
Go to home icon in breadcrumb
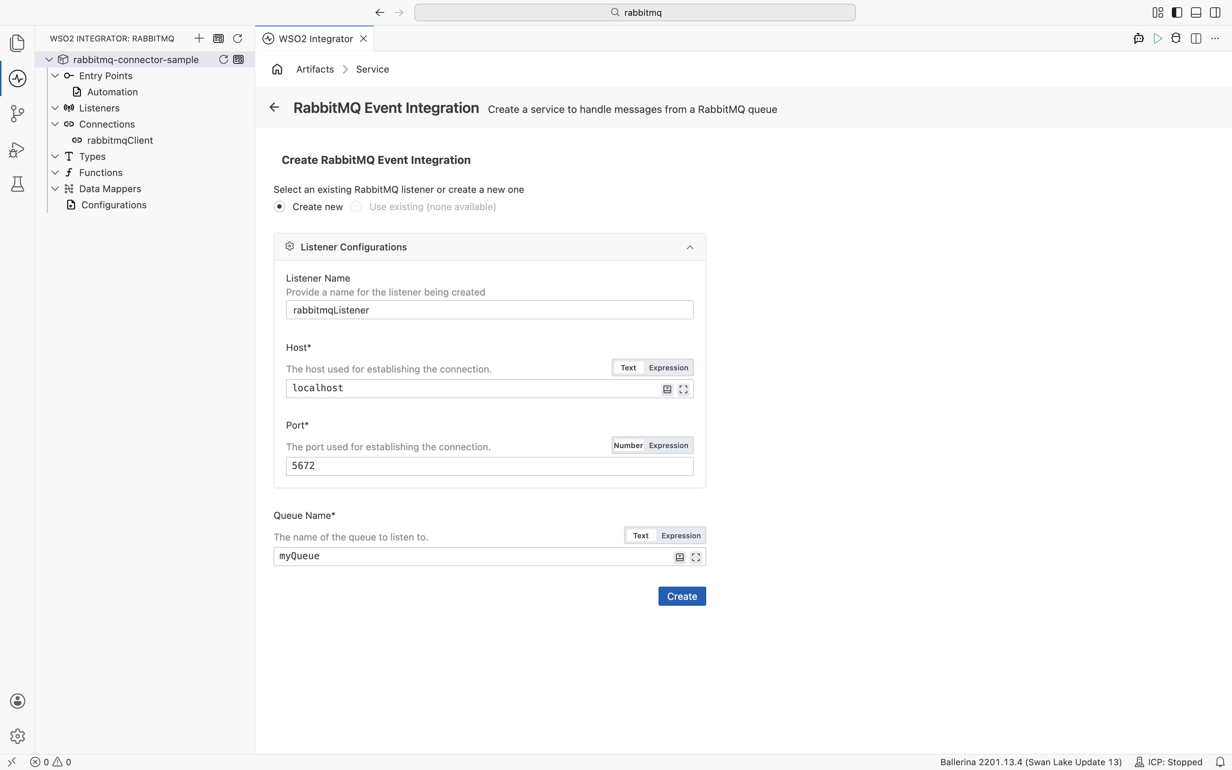[x=277, y=69]
